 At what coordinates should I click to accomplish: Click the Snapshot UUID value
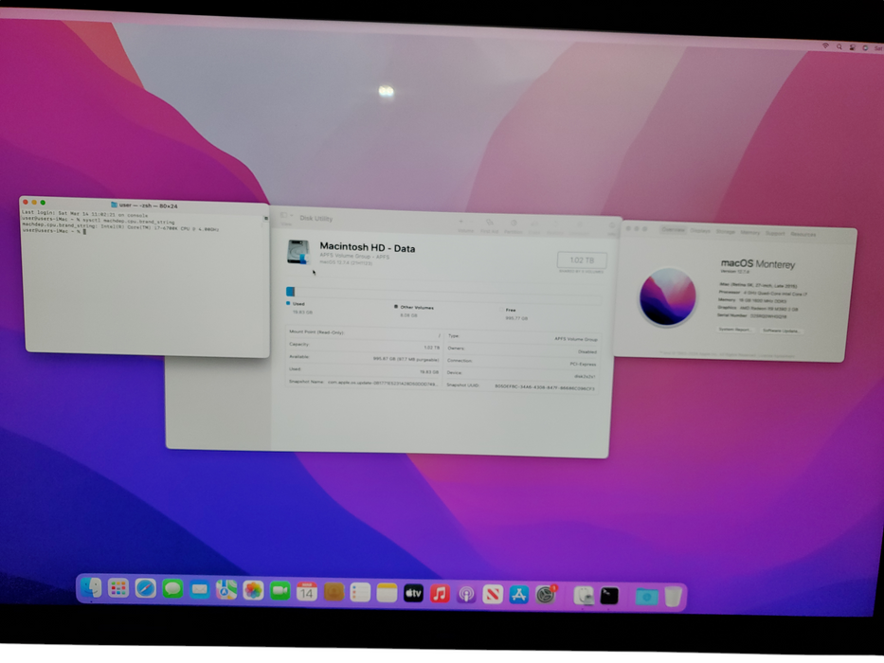click(x=545, y=387)
